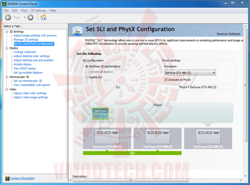Open the PhysX Processor dropdown
250x185 pixels.
coord(190,73)
